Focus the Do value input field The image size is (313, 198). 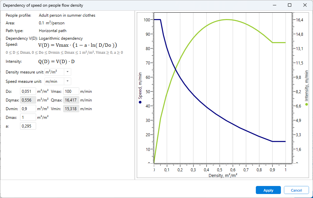click(x=28, y=91)
